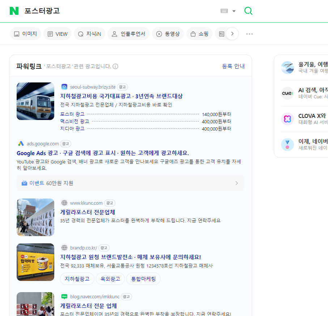Click the green Naver N logo
328x316 pixels.
pyautogui.click(x=14, y=11)
